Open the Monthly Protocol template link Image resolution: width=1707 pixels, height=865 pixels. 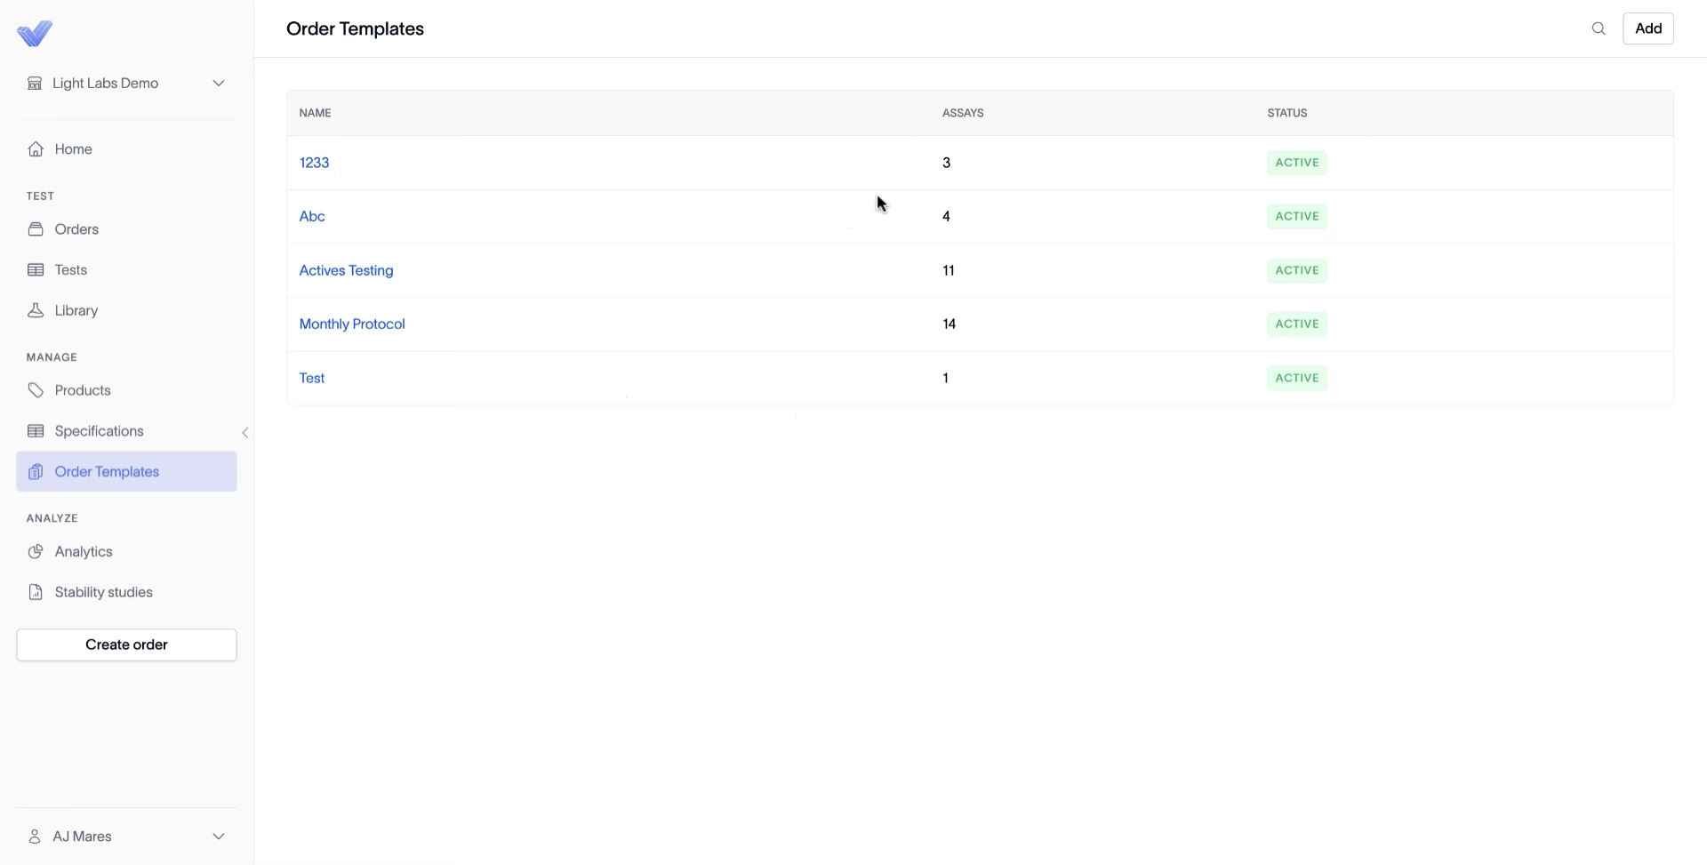click(352, 324)
